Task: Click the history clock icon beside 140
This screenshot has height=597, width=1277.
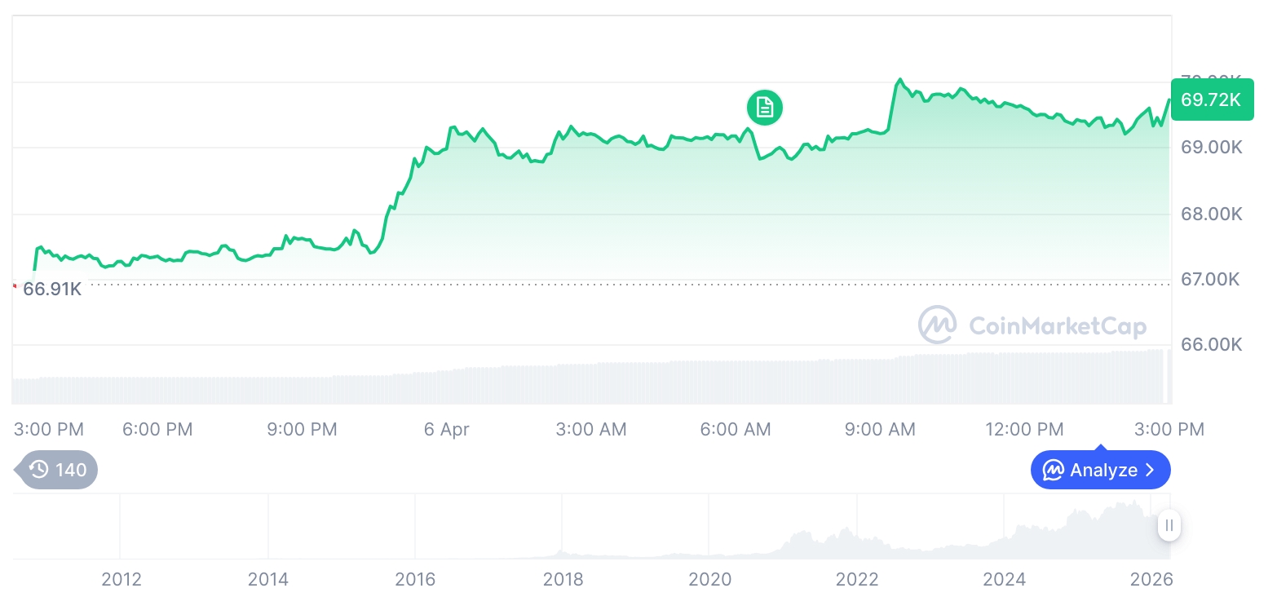Action: [x=39, y=470]
